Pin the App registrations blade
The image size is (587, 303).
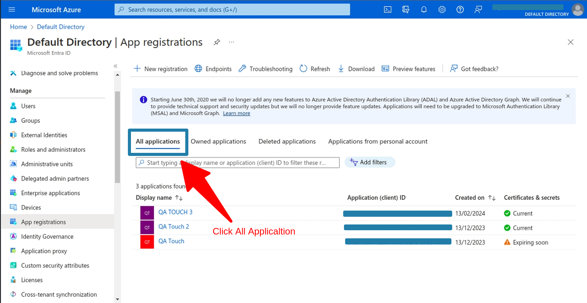coord(217,42)
